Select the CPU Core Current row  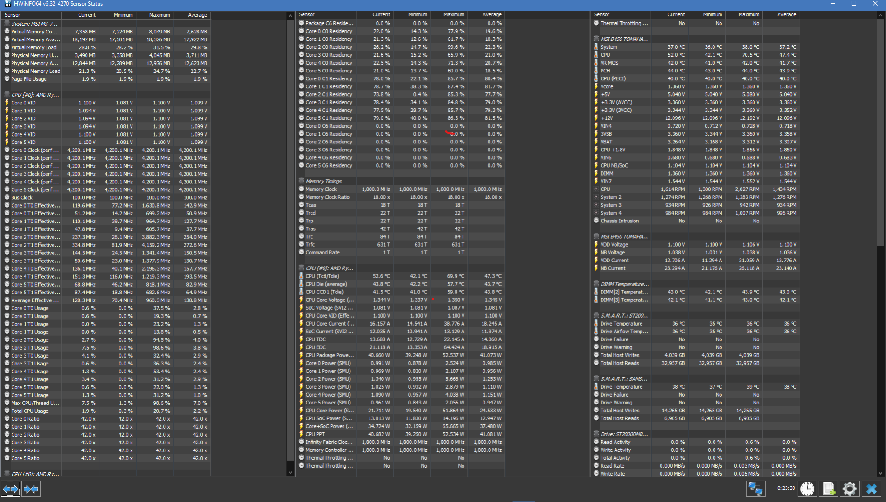pyautogui.click(x=401, y=324)
